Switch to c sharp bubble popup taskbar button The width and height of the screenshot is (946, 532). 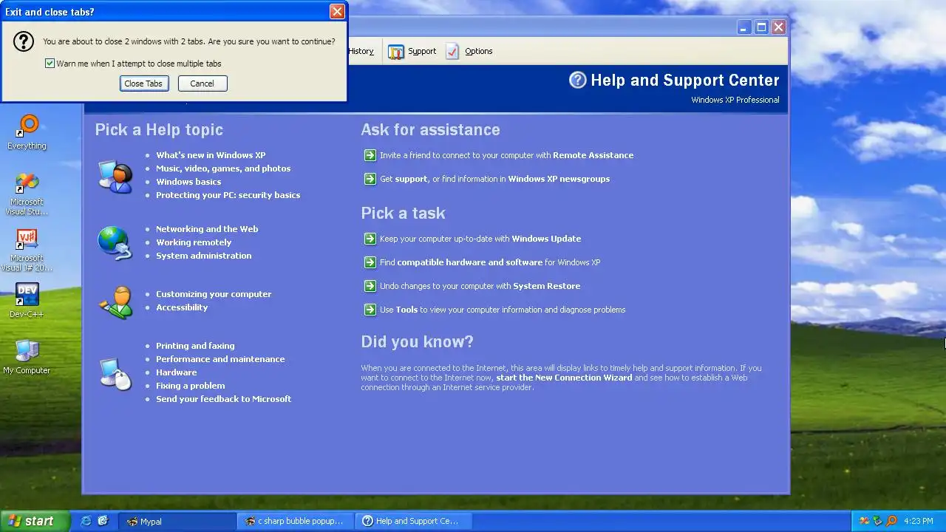296,521
